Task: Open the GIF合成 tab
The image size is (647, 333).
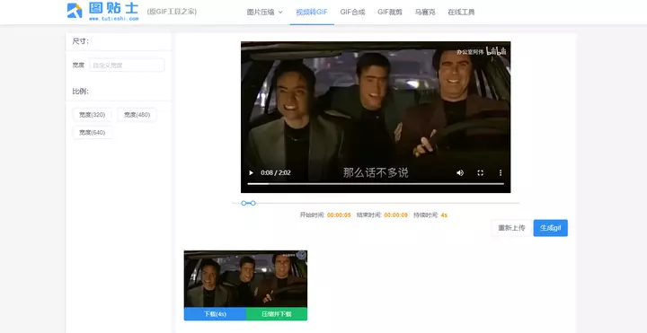Action: (x=353, y=13)
